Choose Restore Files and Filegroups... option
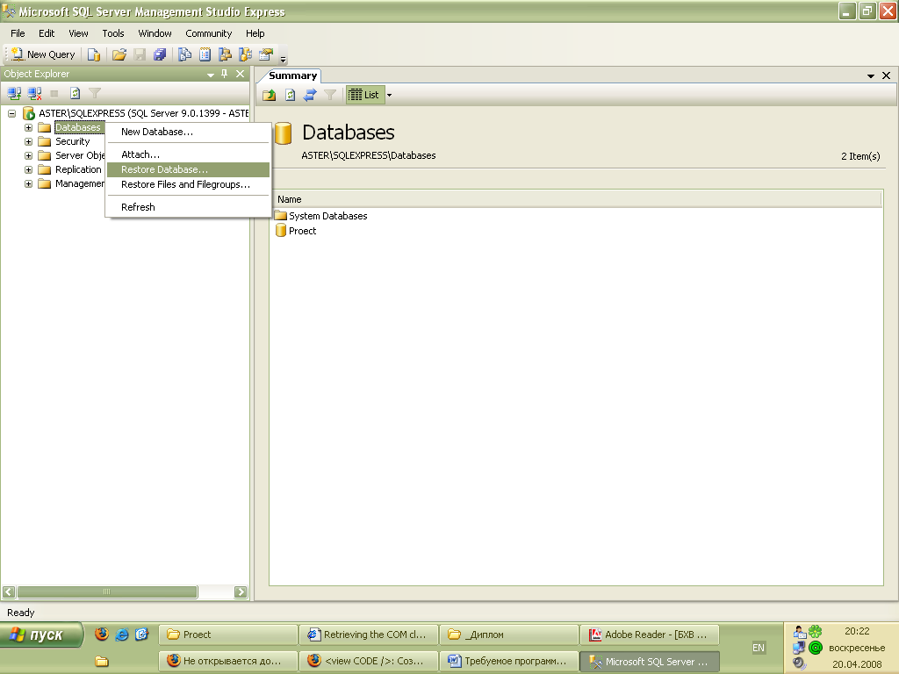Viewport: 899px width, 674px height. pos(188,184)
